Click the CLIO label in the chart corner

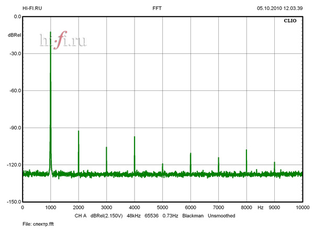(x=291, y=23)
